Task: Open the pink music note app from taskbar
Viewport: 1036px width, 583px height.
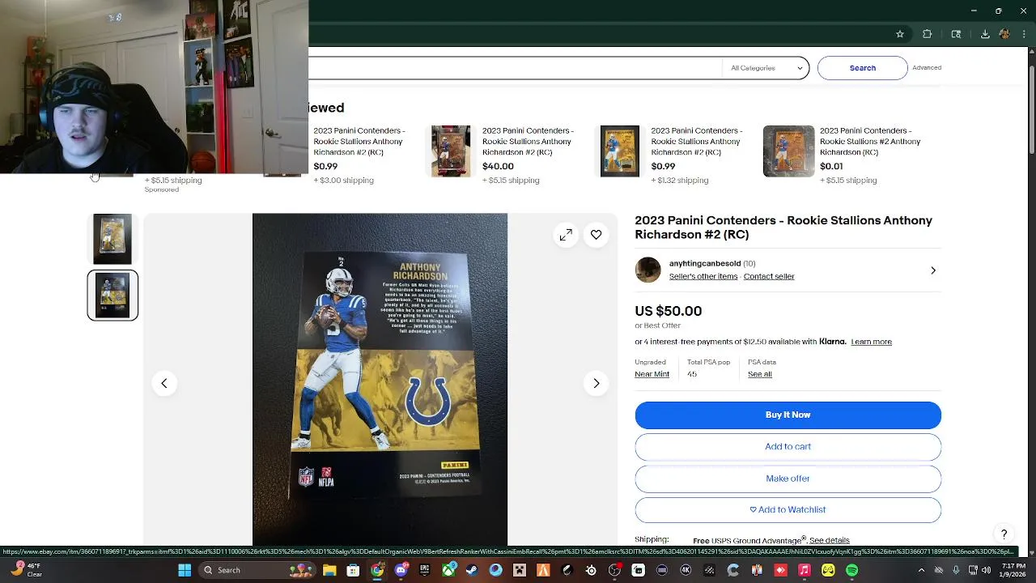Action: pos(804,570)
